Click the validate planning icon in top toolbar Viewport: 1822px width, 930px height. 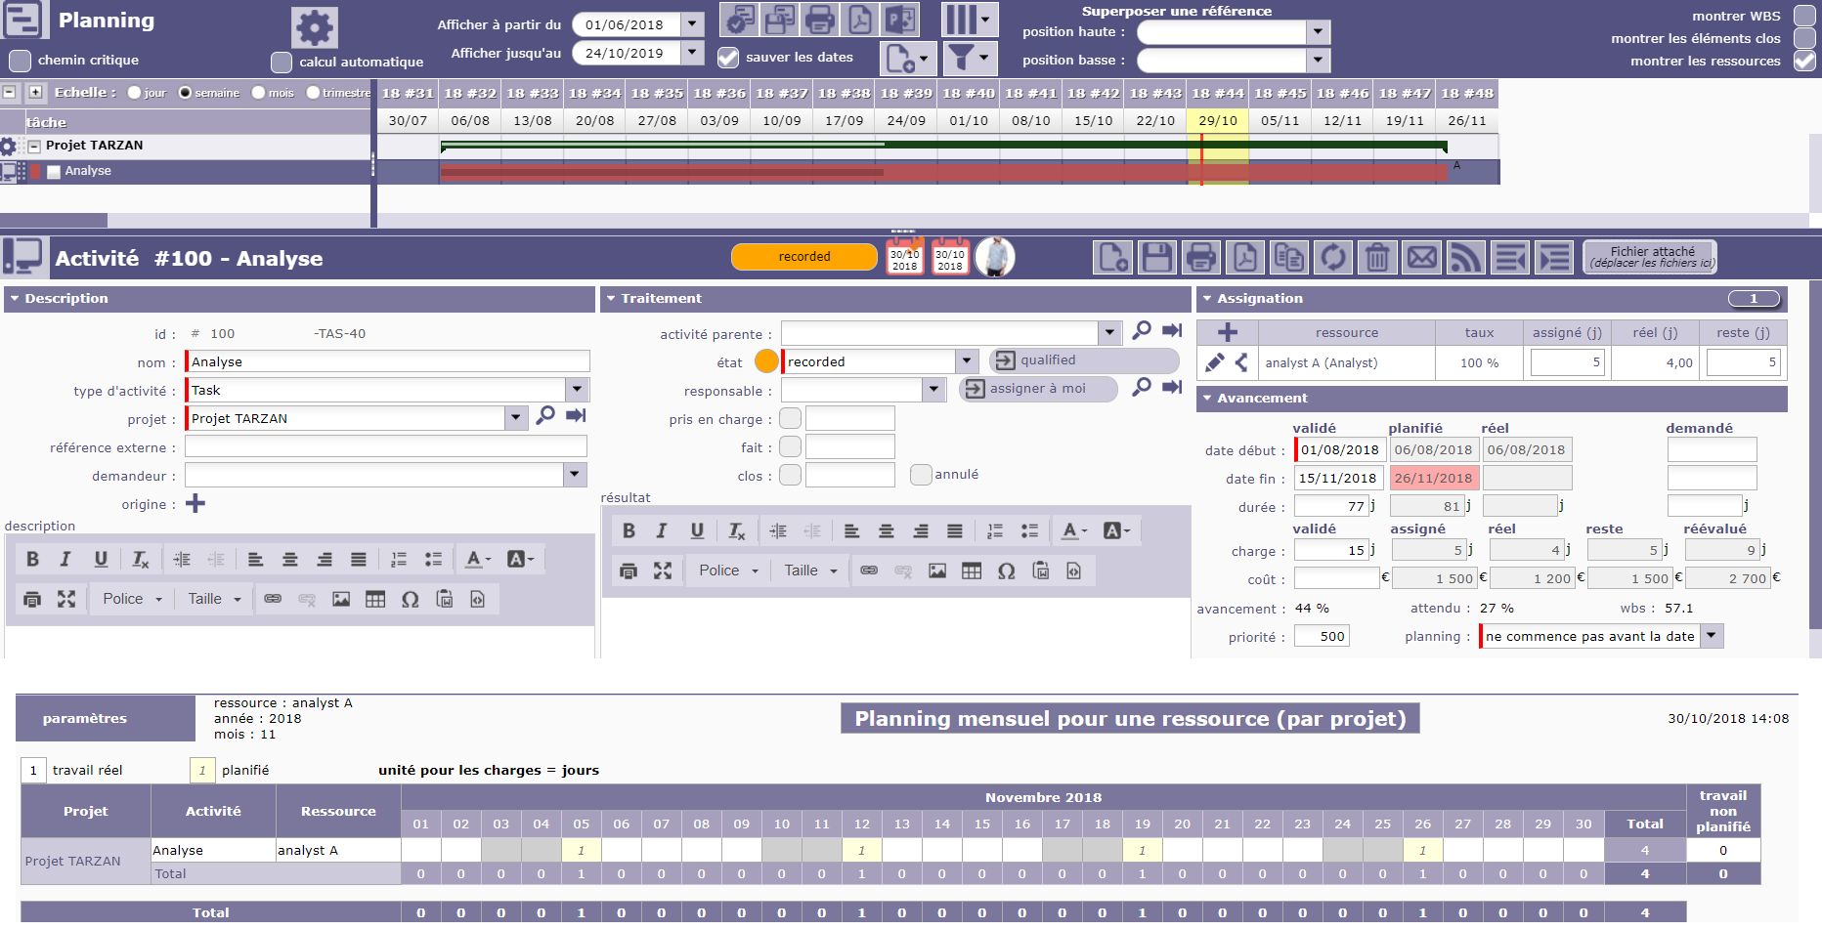coord(739,20)
